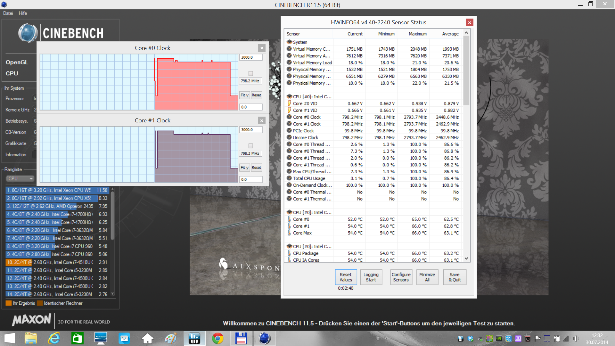The width and height of the screenshot is (615, 346).
Task: Click Reset in Core #0 Clock graph
Action: tap(256, 95)
